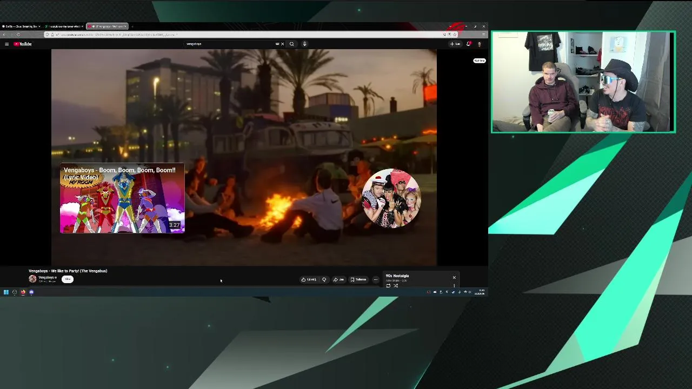
Task: Open more actions three-dot menu below video
Action: [x=376, y=279]
